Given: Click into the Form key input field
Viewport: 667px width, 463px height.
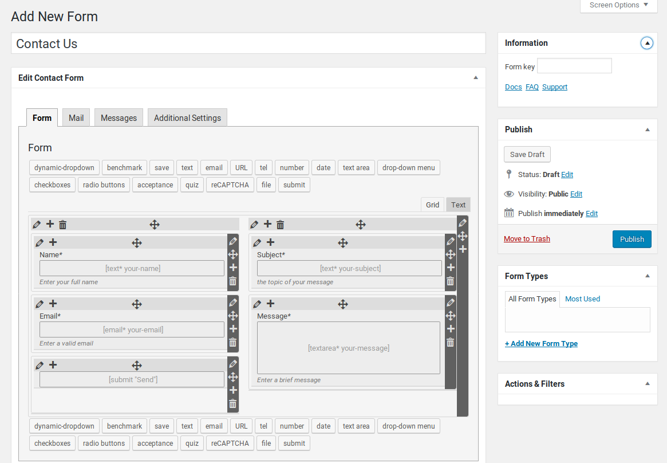Looking at the screenshot, I should pos(574,66).
